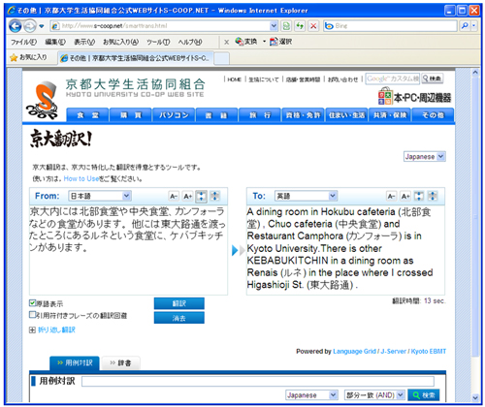
Task: Click the green Refresh arrows icon
Action: pyautogui.click(x=300, y=26)
